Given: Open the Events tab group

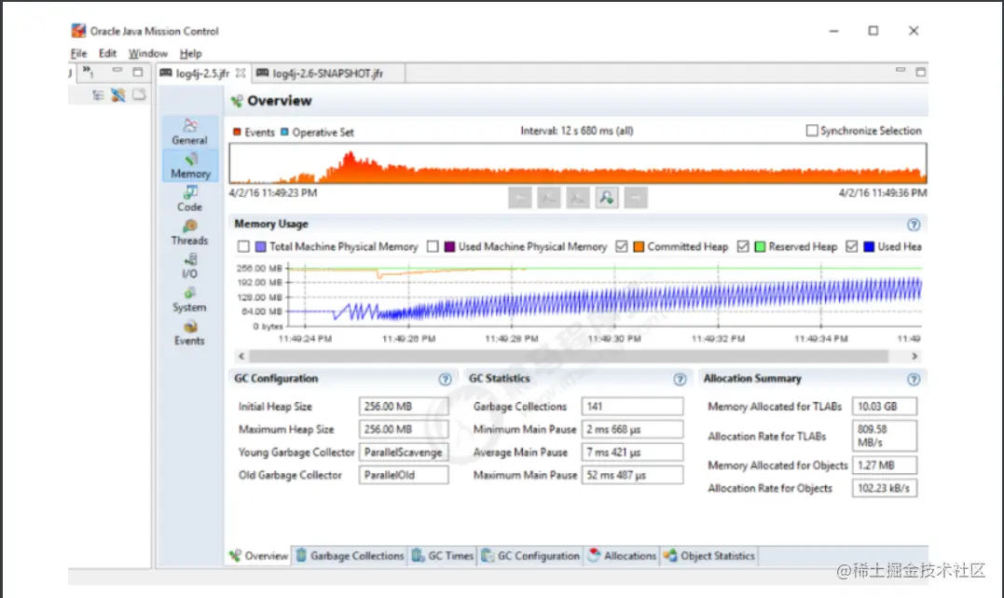Looking at the screenshot, I should coord(189,333).
